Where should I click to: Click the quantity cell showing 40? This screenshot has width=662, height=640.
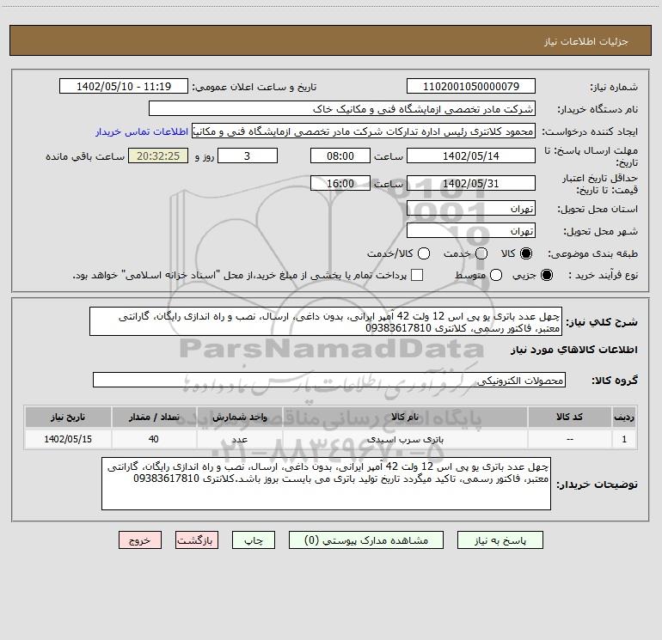[154, 439]
